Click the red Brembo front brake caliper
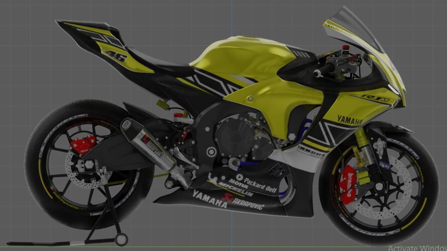This screenshot has width=447, height=251. point(349,184)
